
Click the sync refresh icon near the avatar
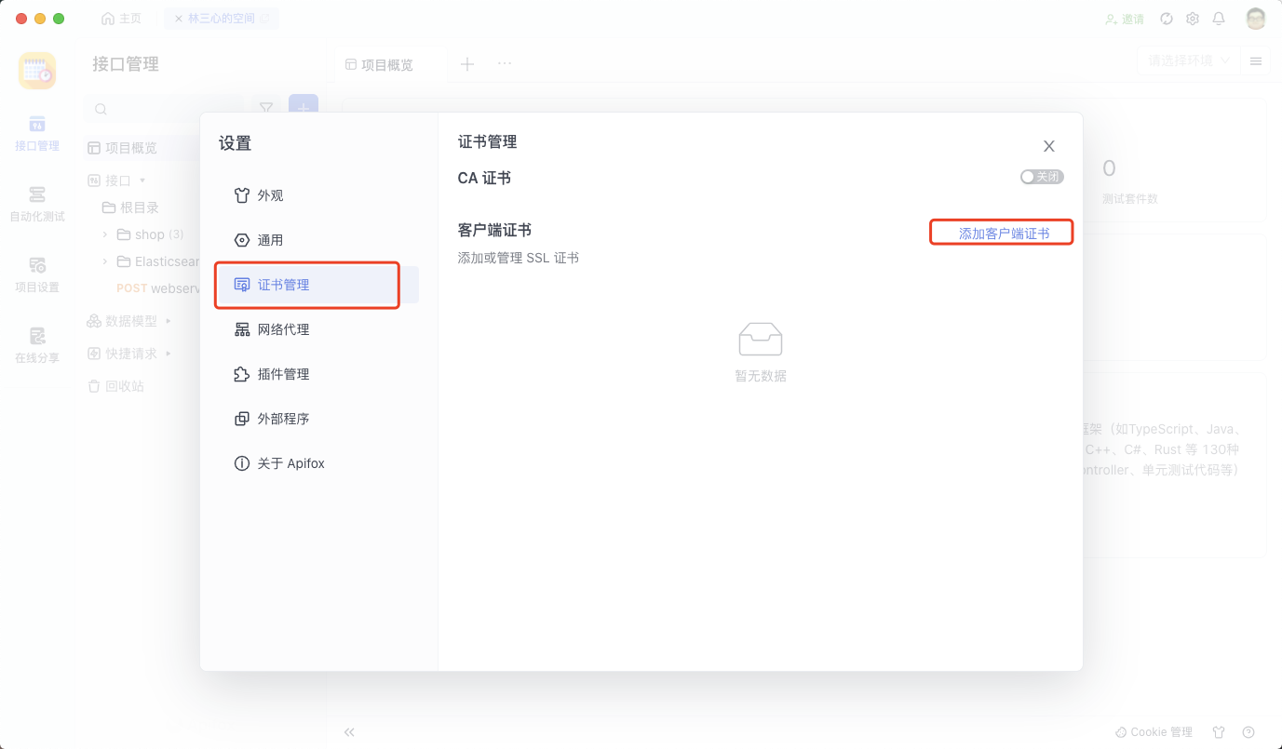(1167, 18)
